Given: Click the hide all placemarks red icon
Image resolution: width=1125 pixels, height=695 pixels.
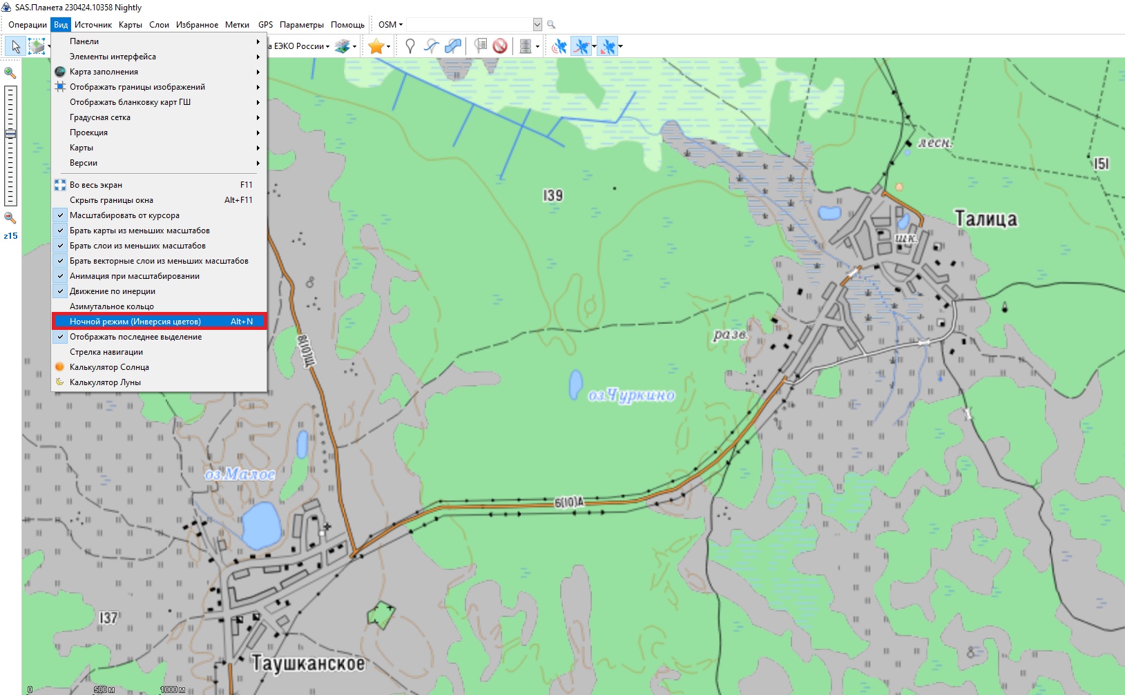Looking at the screenshot, I should 500,46.
